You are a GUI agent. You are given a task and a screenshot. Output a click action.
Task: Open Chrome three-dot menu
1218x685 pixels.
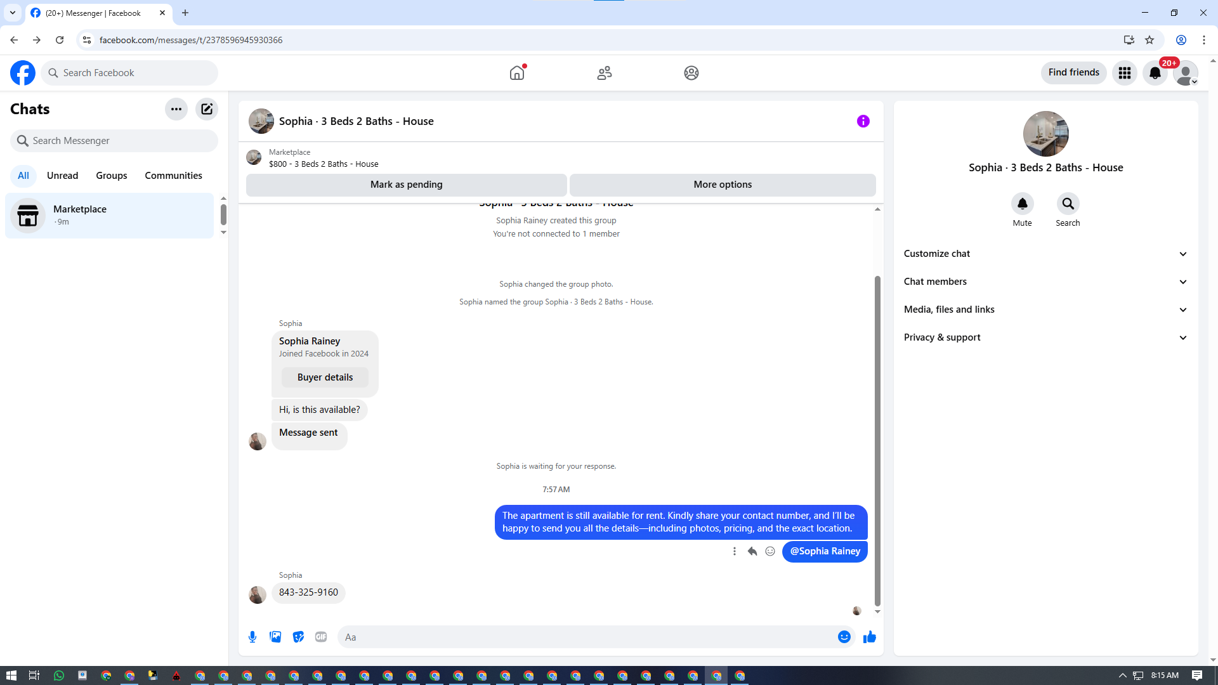click(x=1204, y=40)
